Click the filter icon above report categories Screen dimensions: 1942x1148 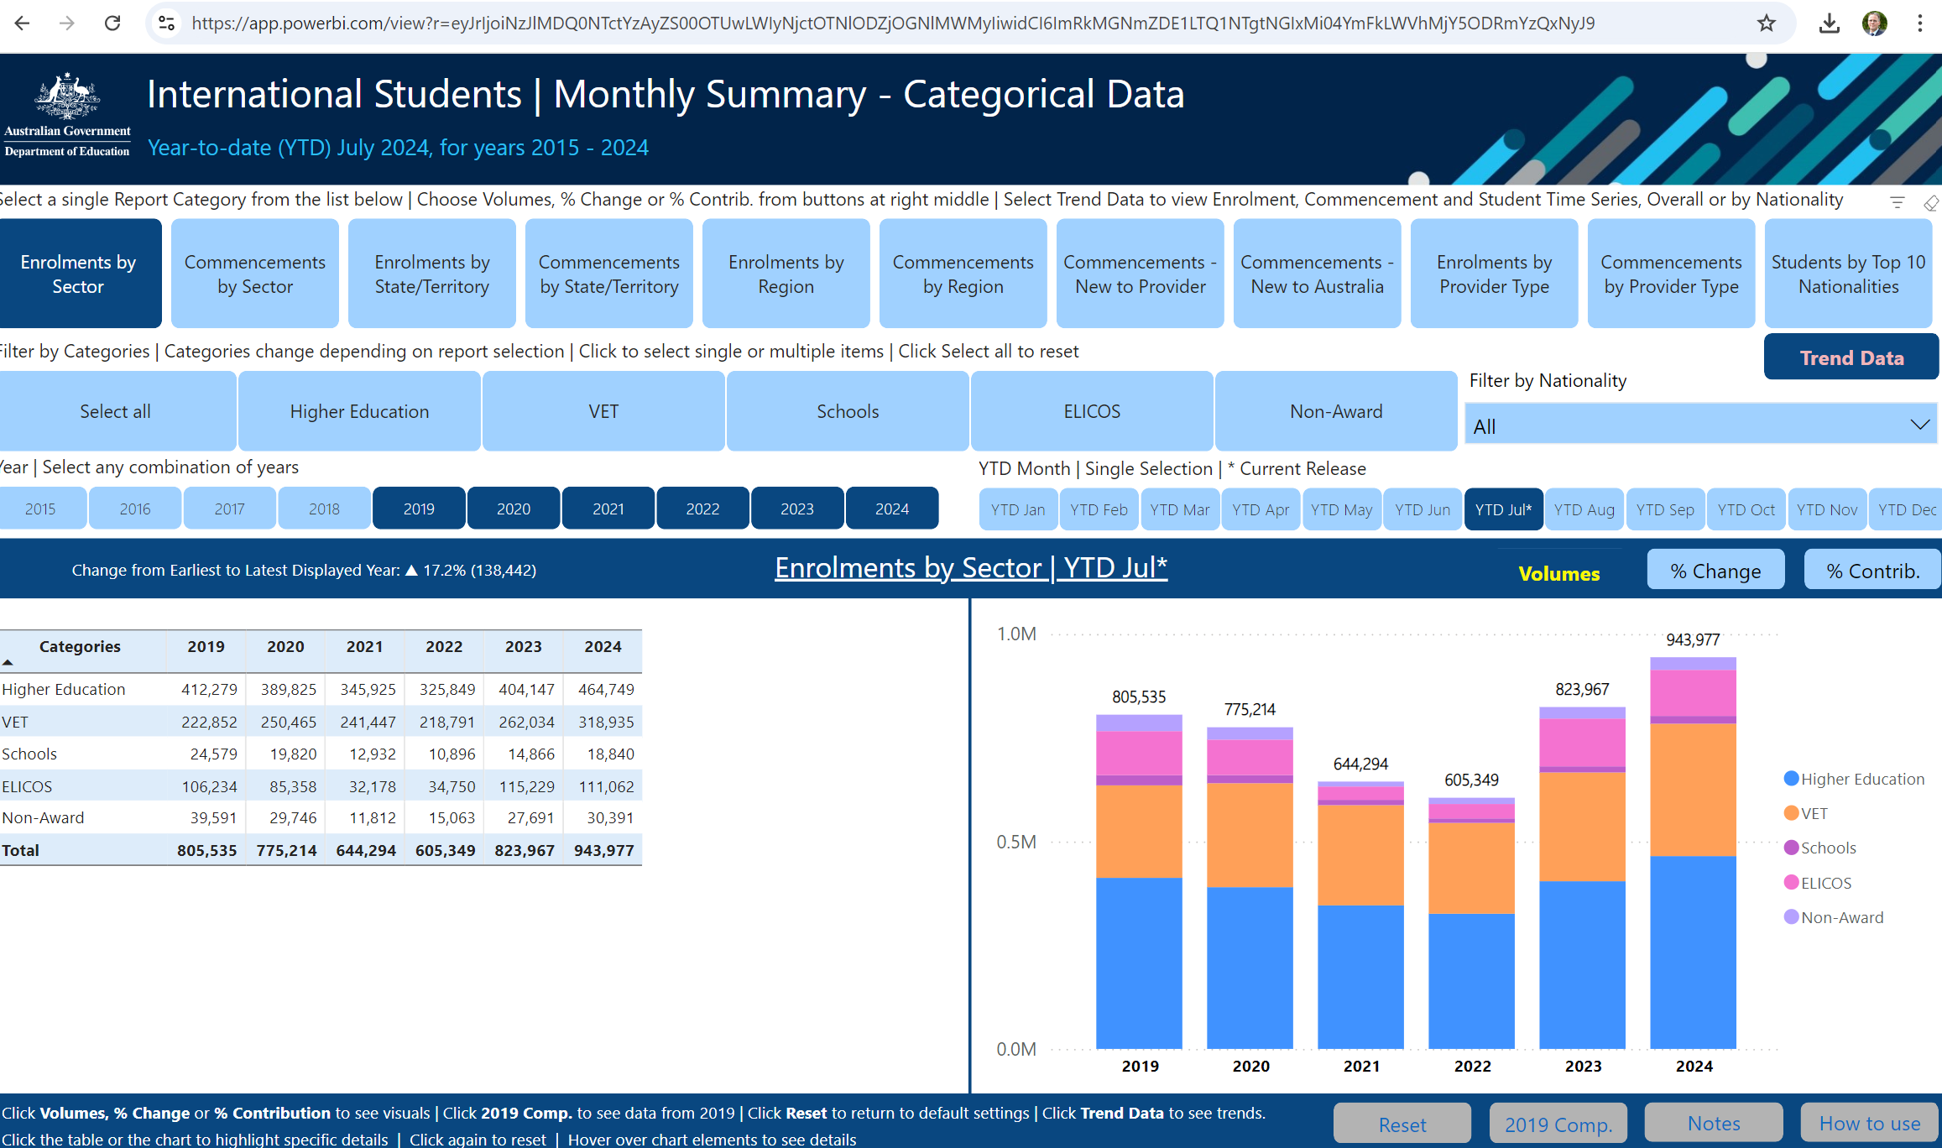coord(1897,202)
